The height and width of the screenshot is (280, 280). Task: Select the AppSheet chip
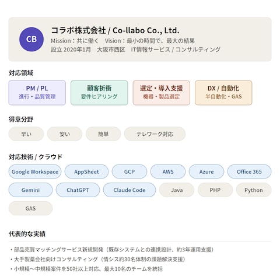pos(86,171)
